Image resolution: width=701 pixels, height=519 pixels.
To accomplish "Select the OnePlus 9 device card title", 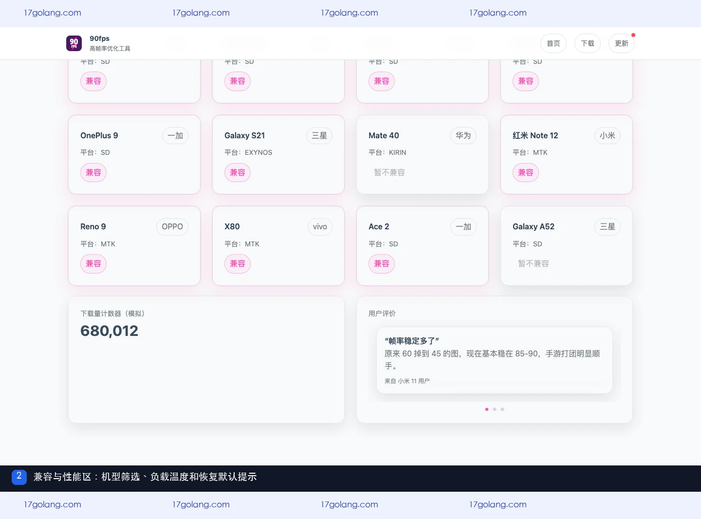I will coord(99,135).
